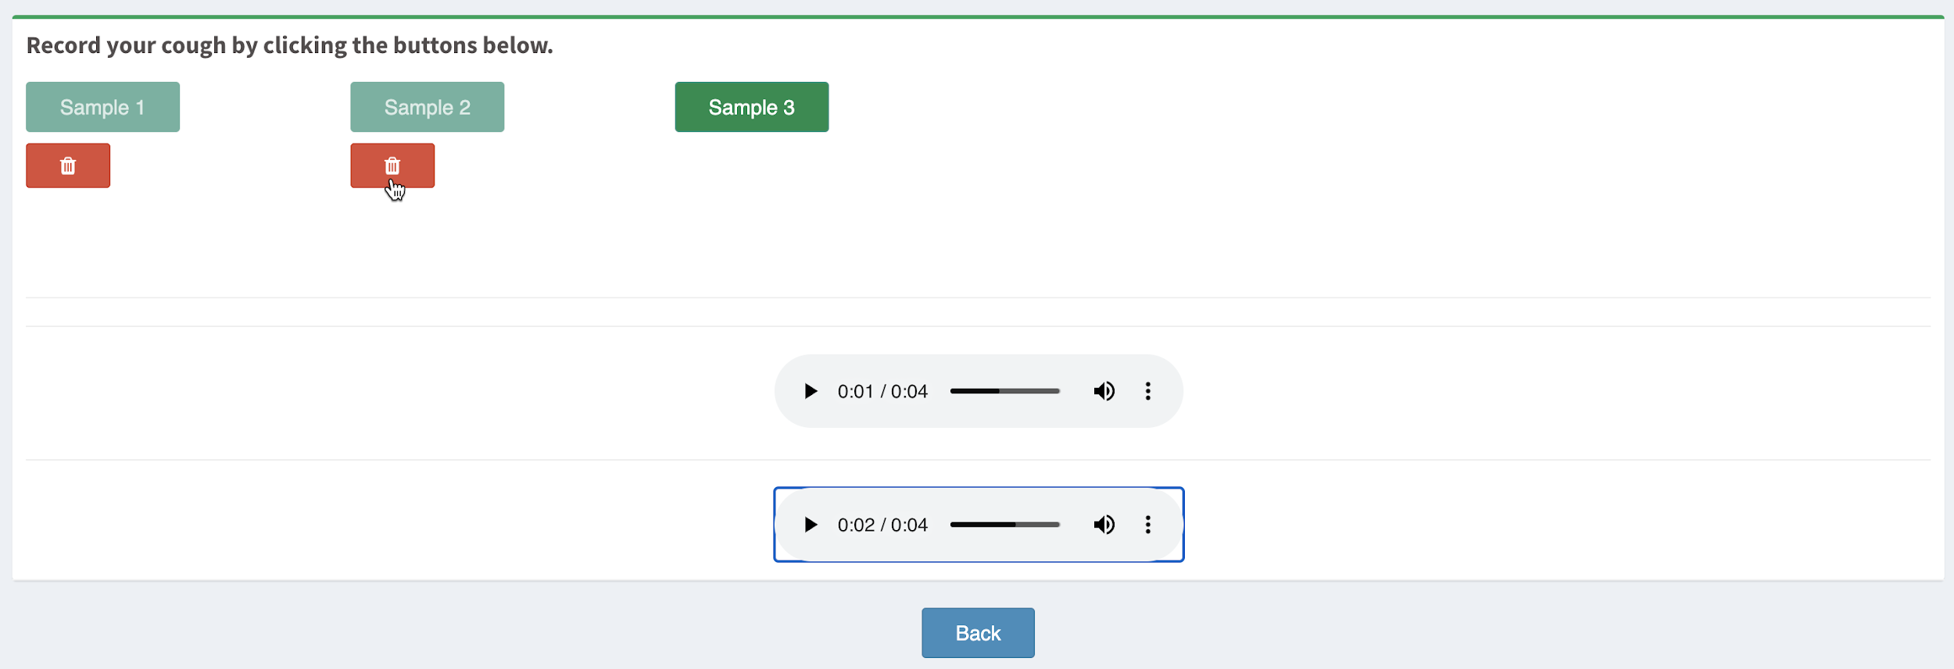
Task: Record cough using Sample 3 button
Action: [x=751, y=107]
